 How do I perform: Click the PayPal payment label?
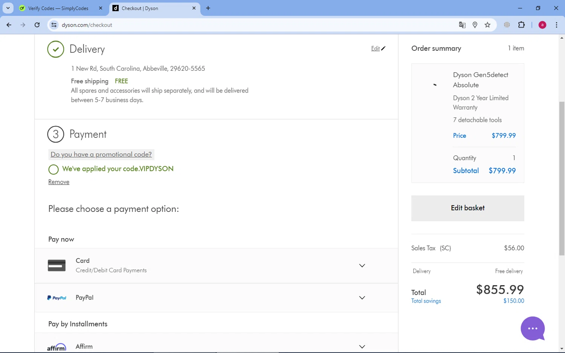84,298
